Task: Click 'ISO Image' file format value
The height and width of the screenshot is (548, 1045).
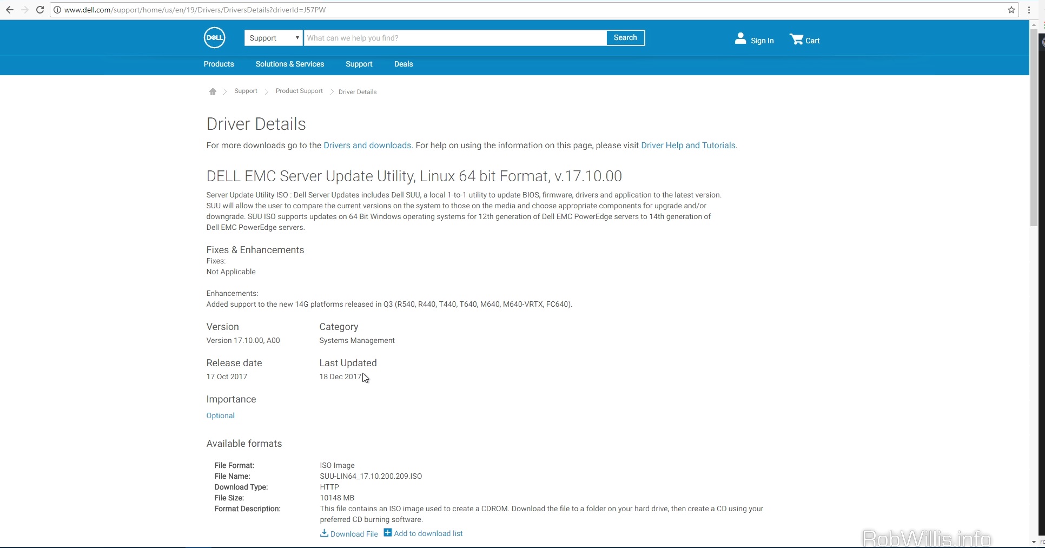Action: 337,465
